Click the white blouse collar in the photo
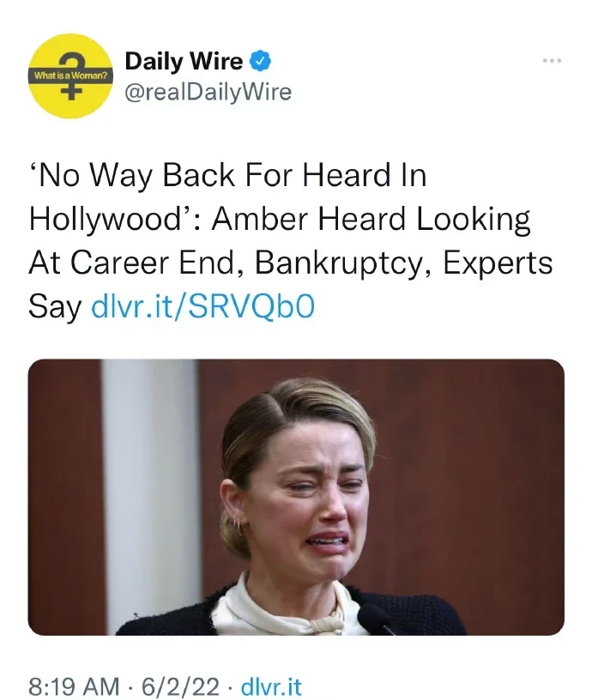This screenshot has width=592, height=700. click(286, 607)
